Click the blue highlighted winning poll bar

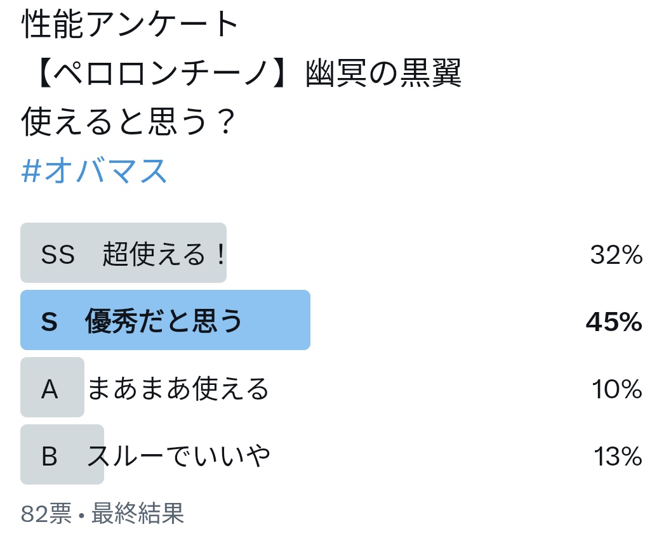pyautogui.click(x=165, y=320)
